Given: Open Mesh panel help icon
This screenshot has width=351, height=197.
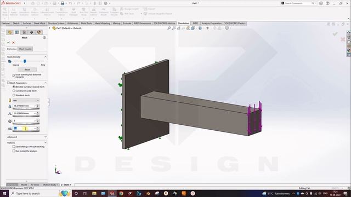Looking at the screenshot, I should pyautogui.click(x=44, y=38).
